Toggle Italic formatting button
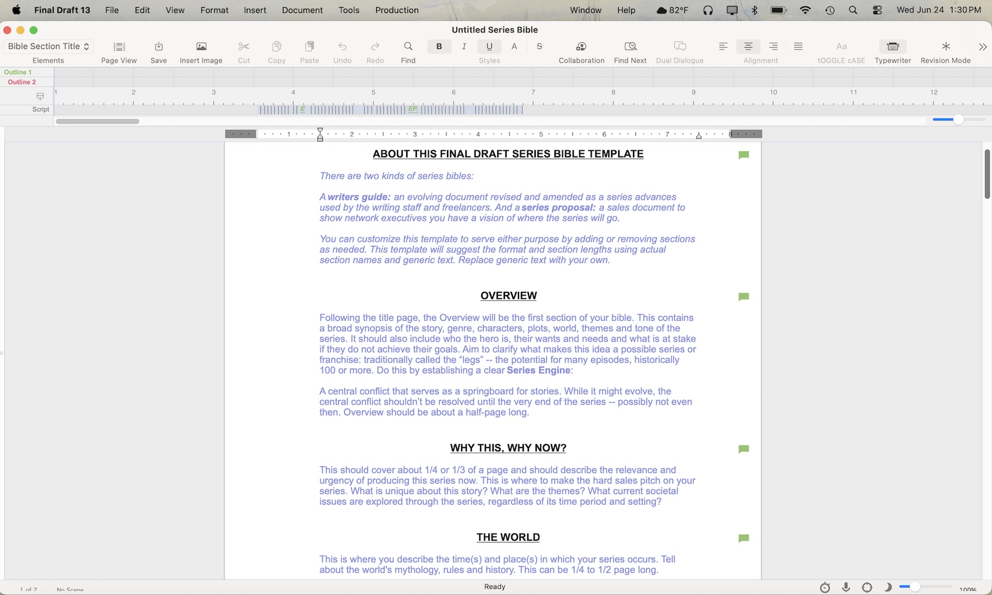Image resolution: width=992 pixels, height=595 pixels. tap(464, 47)
